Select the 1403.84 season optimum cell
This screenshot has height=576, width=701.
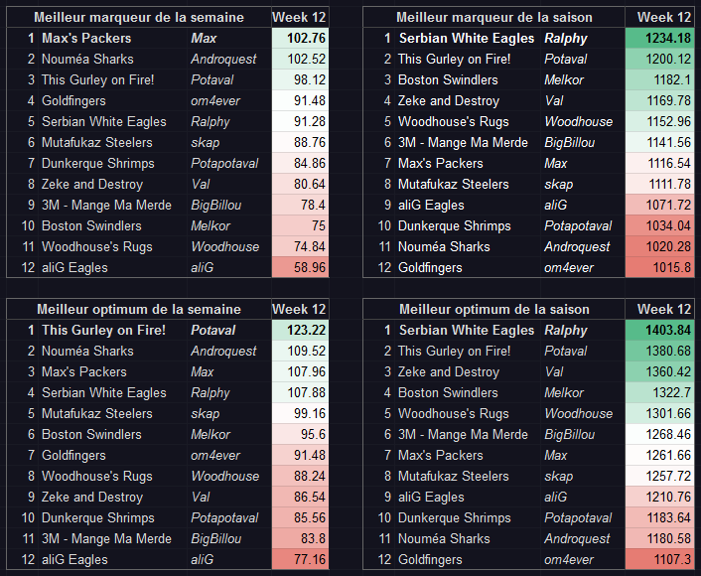[659, 331]
